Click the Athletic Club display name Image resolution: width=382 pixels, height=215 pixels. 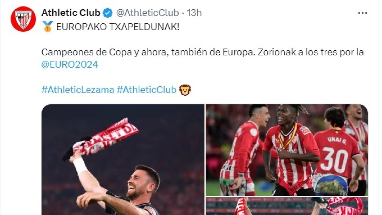pyautogui.click(x=71, y=13)
